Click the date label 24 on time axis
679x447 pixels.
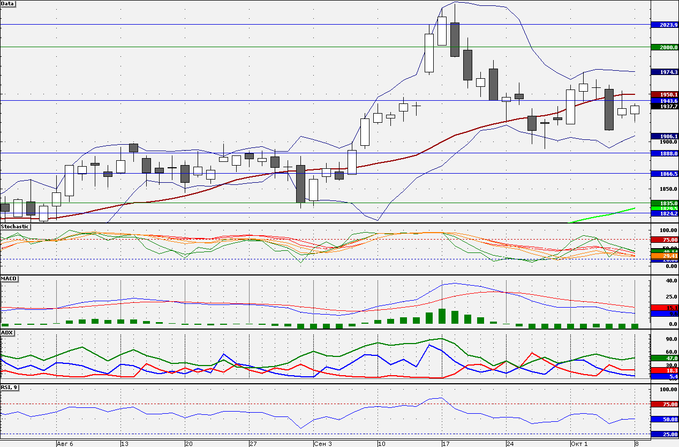(510, 444)
